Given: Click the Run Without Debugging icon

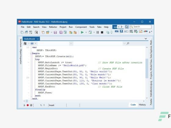Looking at the screenshot, I should coord(90,32).
